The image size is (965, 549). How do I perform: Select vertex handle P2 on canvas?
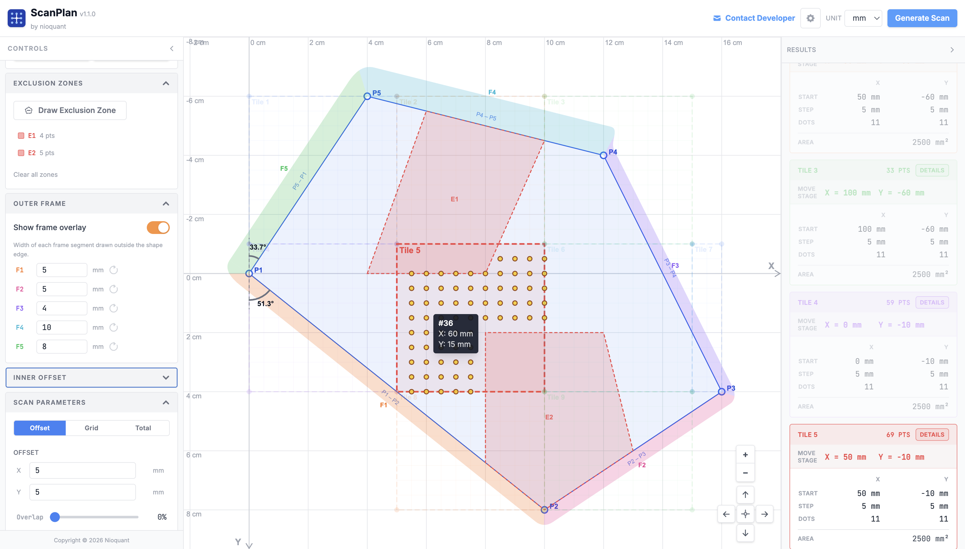(x=544, y=510)
